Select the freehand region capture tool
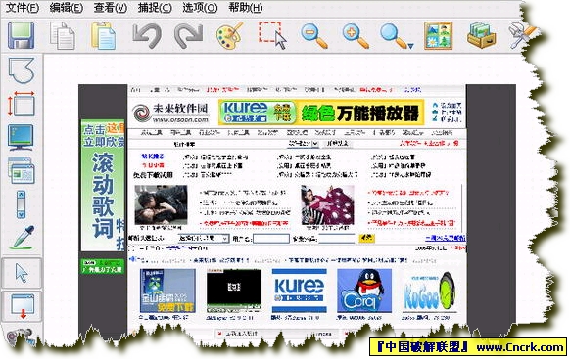This screenshot has height=359, width=570. [x=22, y=70]
